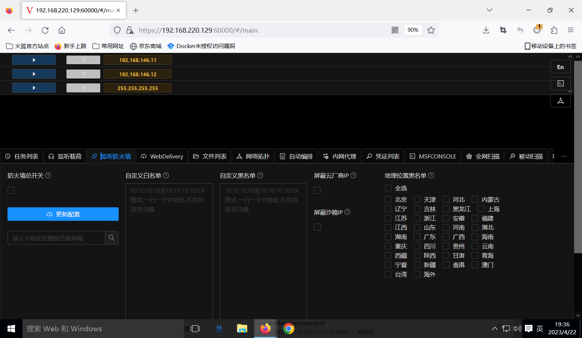Click the help icon next to 自定义黑名单
582x338 pixels.
pos(260,175)
